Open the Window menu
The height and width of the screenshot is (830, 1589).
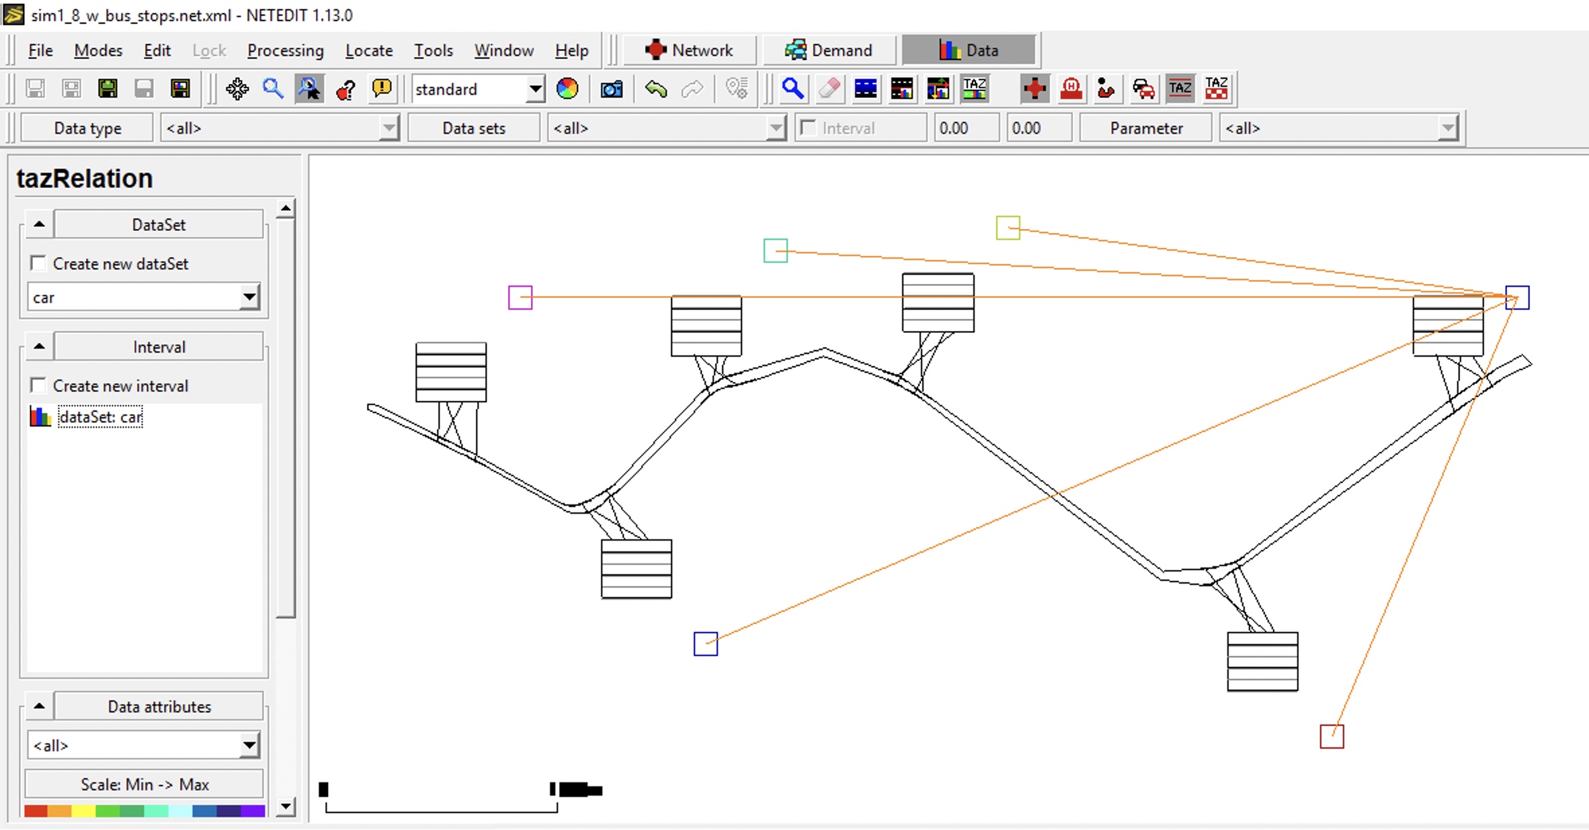tap(504, 50)
